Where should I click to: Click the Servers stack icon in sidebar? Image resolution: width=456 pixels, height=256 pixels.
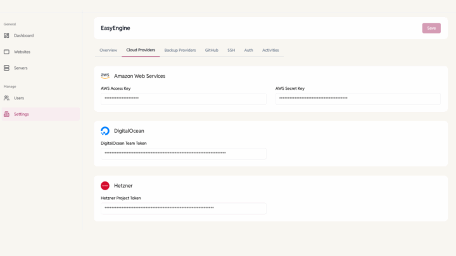click(6, 68)
